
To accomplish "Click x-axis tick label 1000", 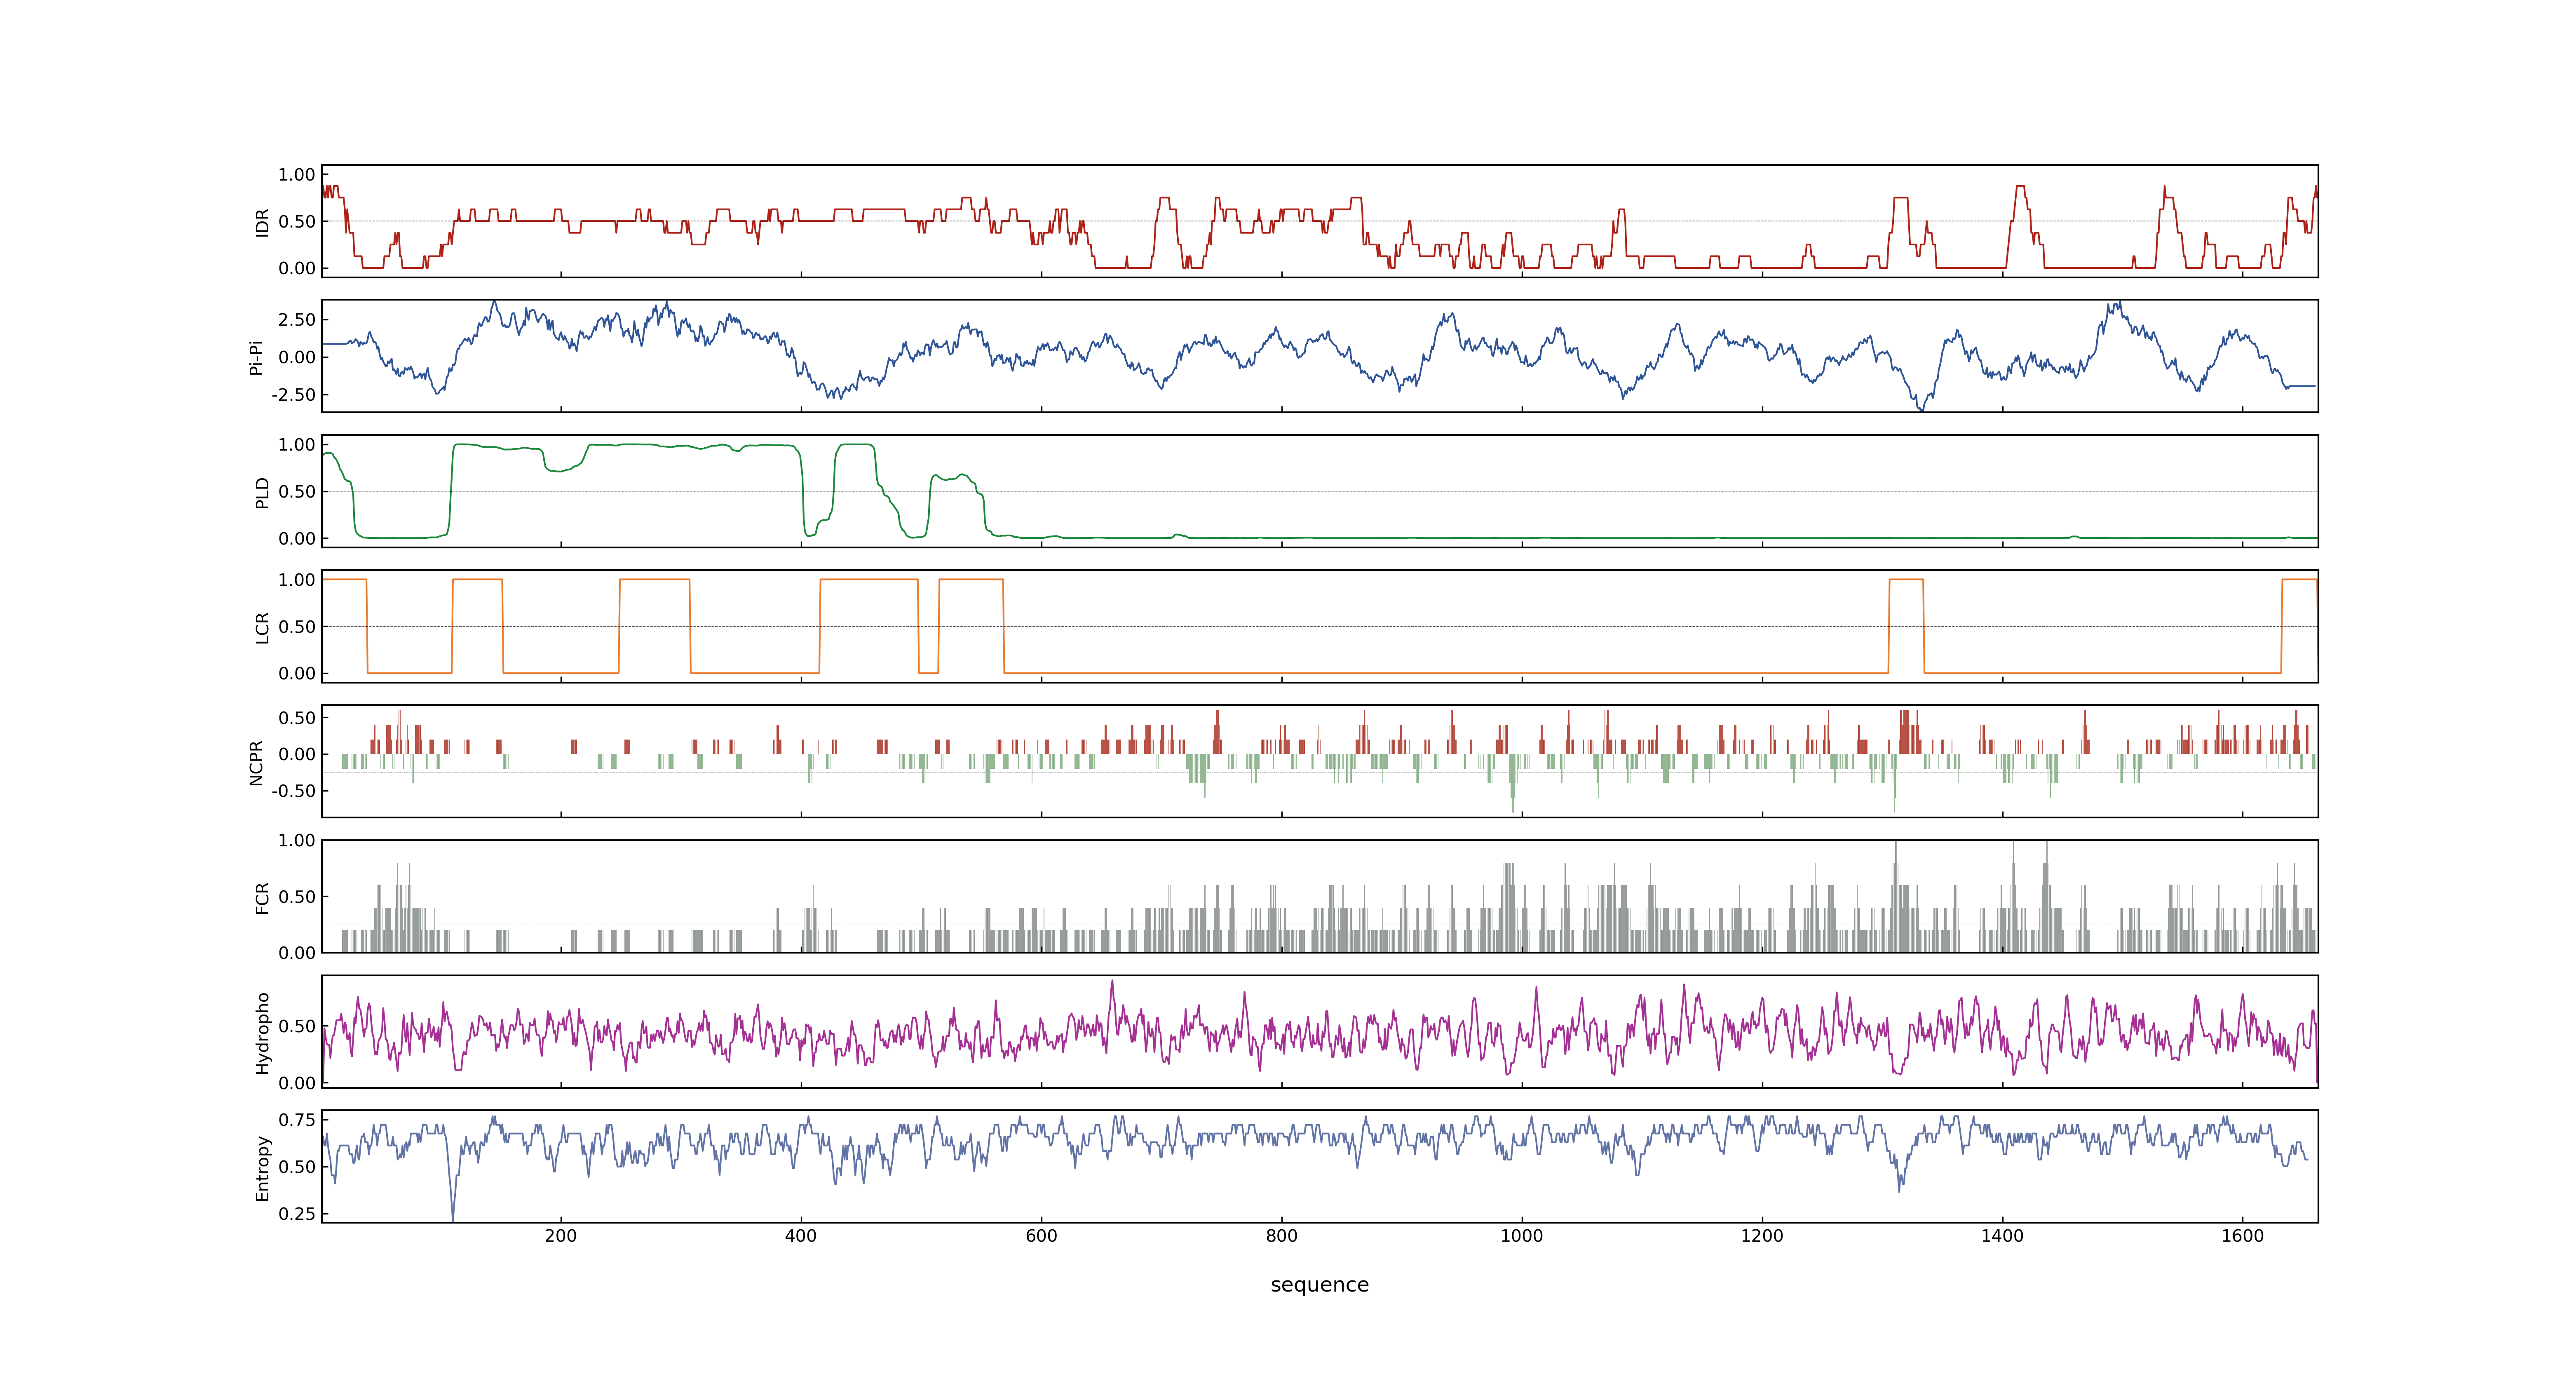I will pyautogui.click(x=1522, y=1236).
